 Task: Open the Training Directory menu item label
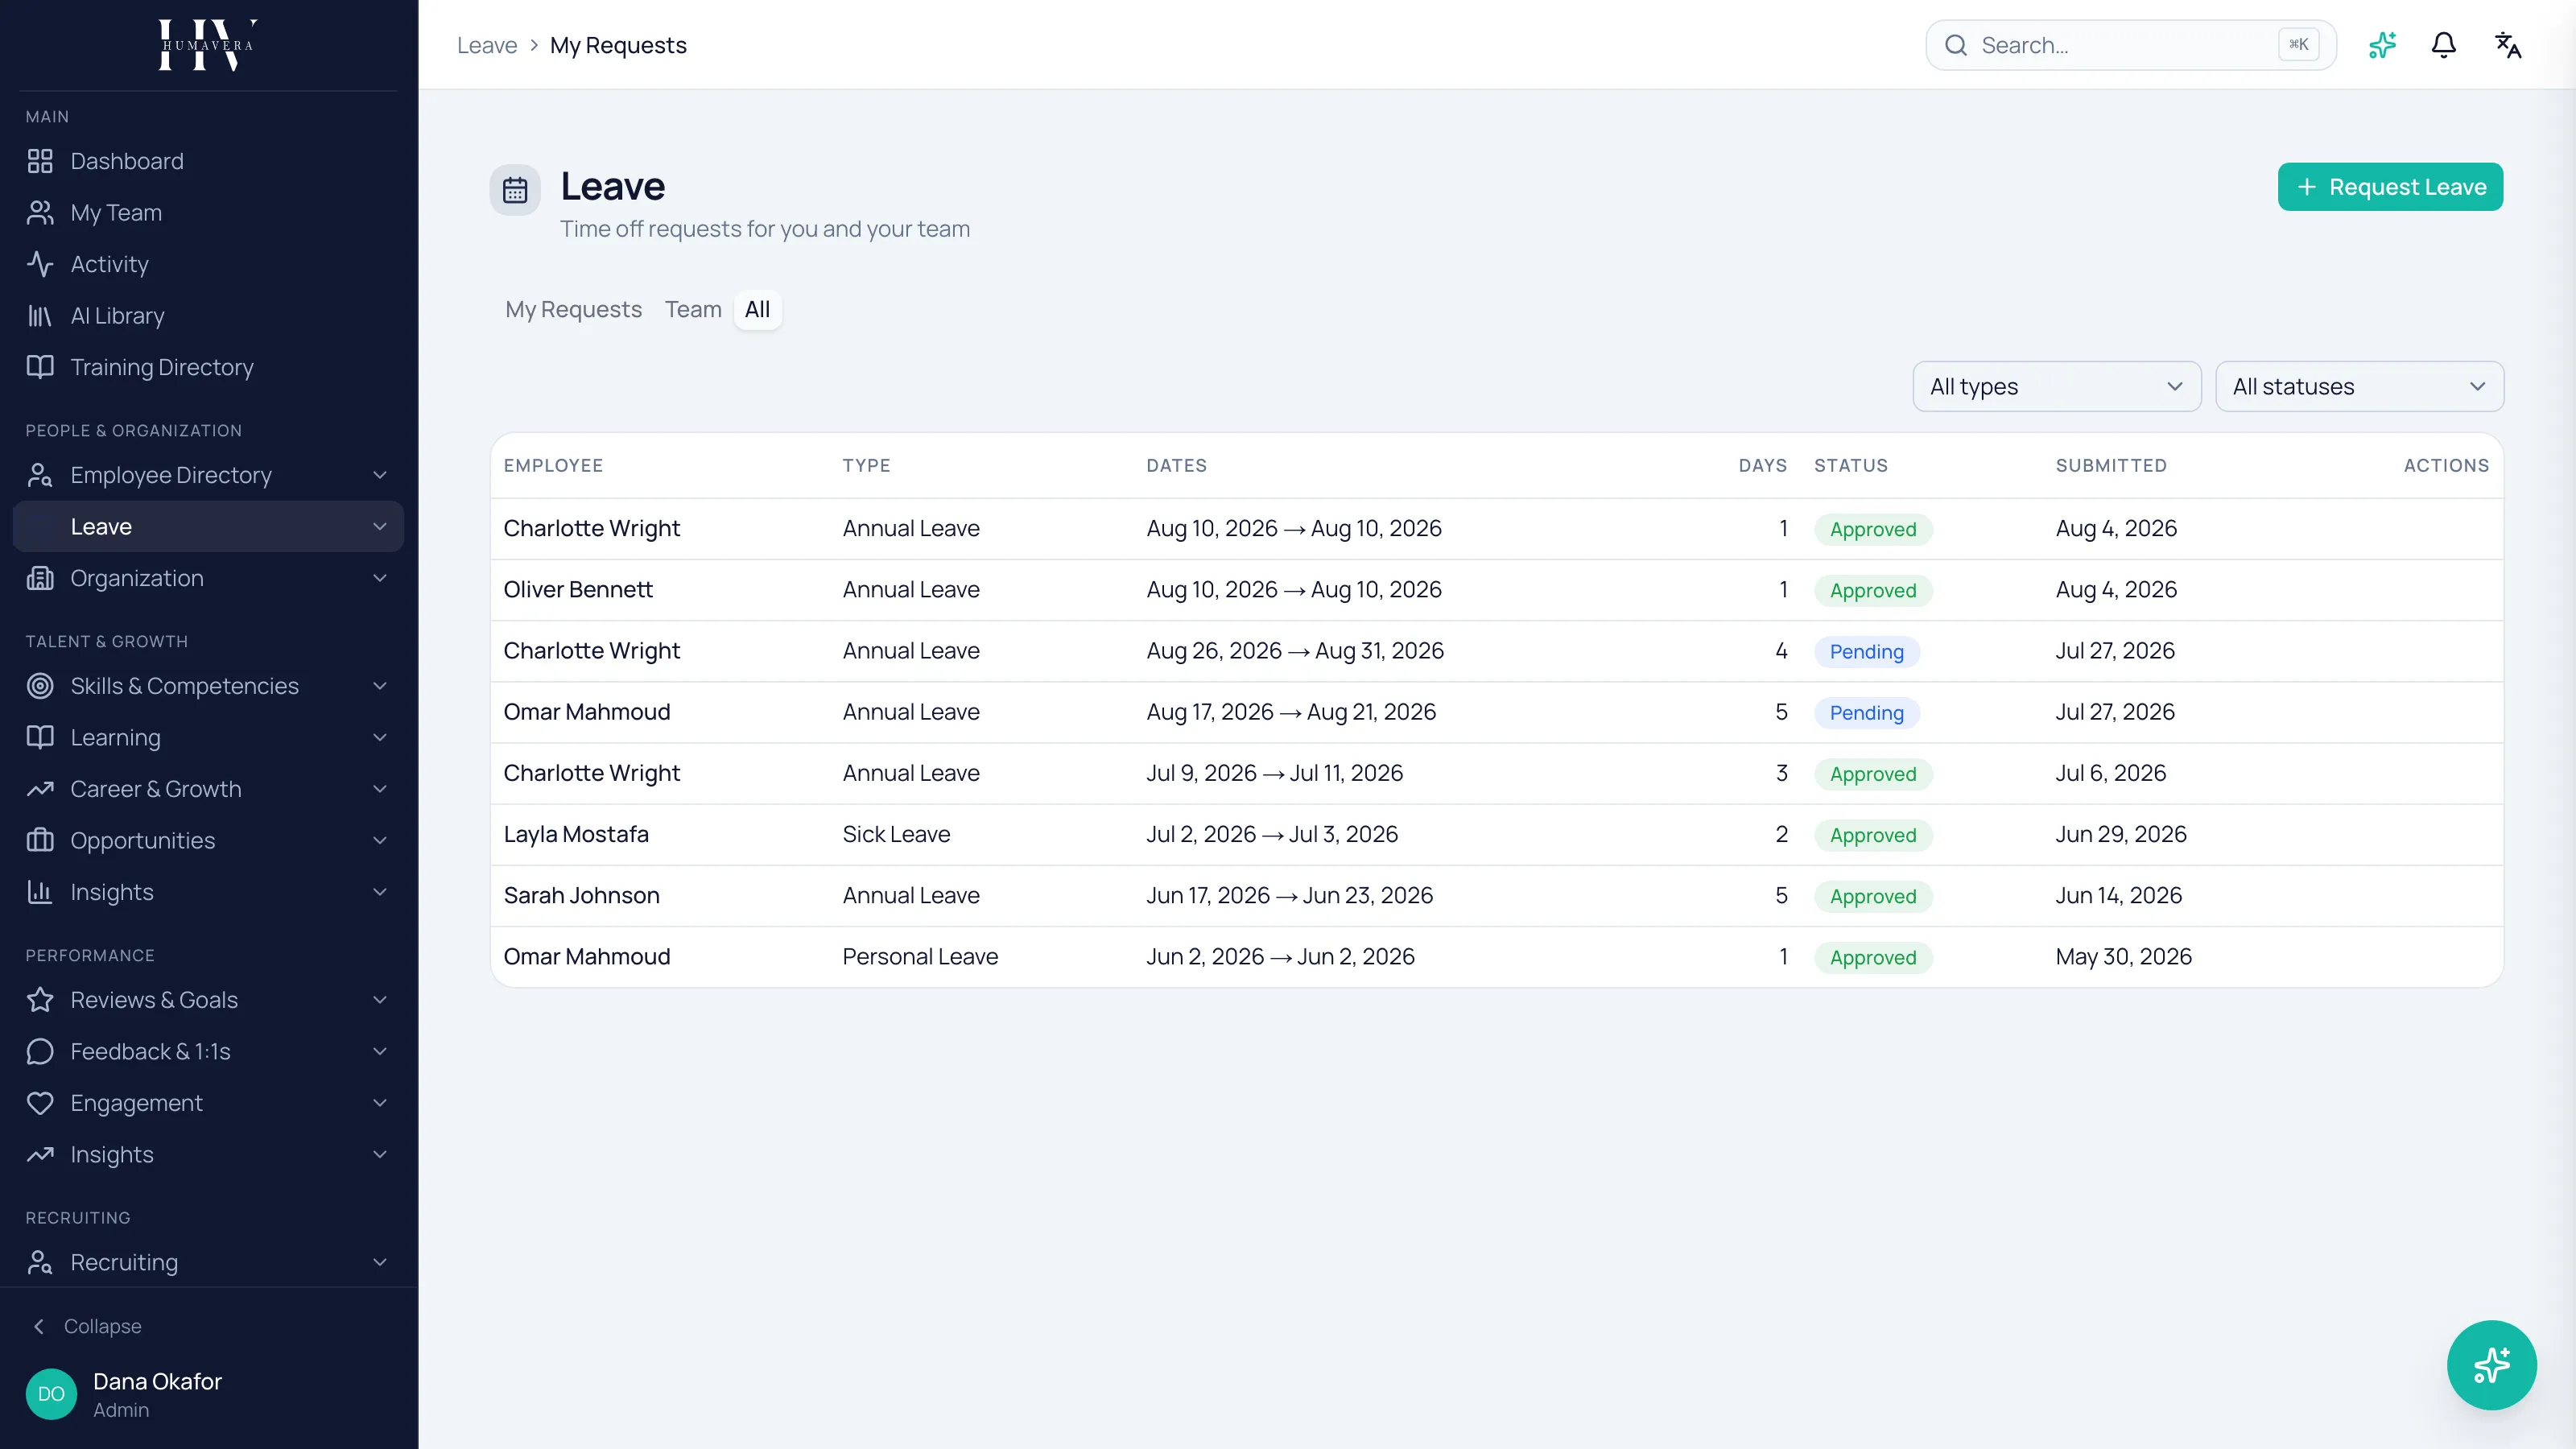click(162, 367)
